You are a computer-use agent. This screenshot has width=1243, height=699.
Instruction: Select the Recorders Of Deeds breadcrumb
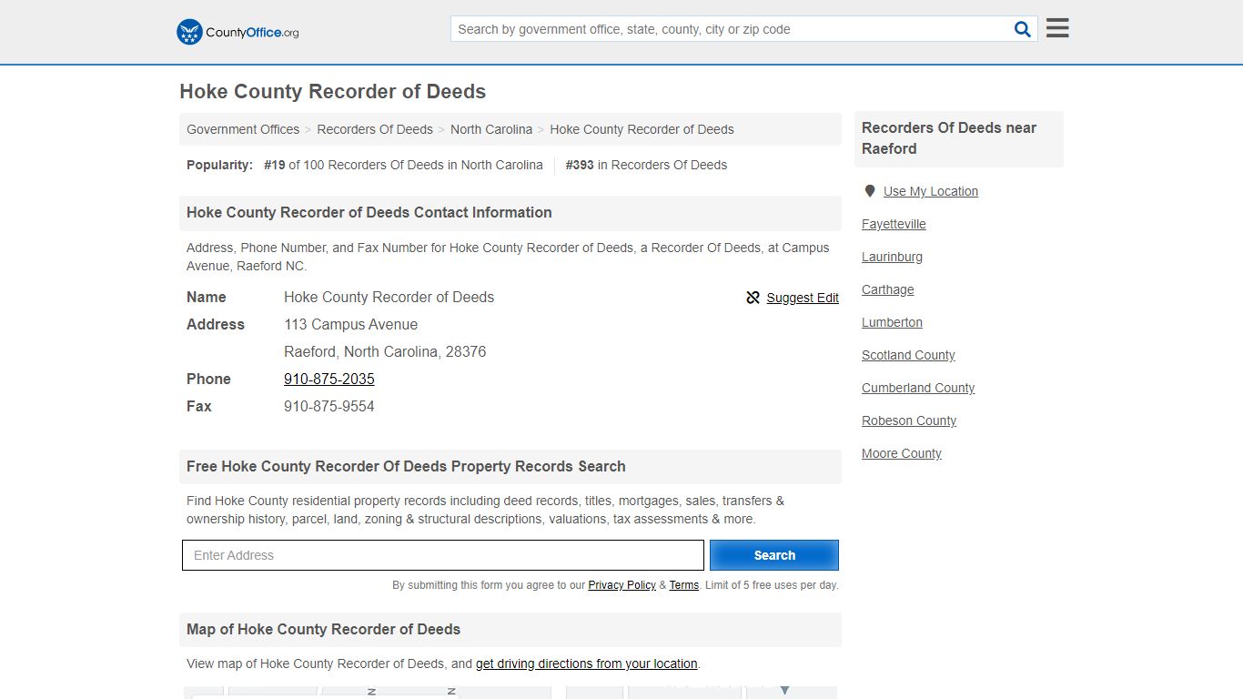[374, 129]
